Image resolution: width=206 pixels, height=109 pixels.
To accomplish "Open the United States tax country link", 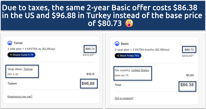I will (x=140, y=70).
